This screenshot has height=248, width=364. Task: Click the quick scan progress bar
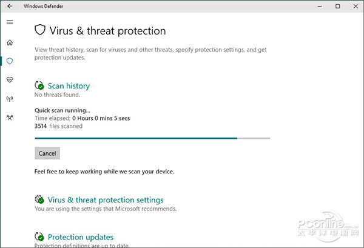152,138
